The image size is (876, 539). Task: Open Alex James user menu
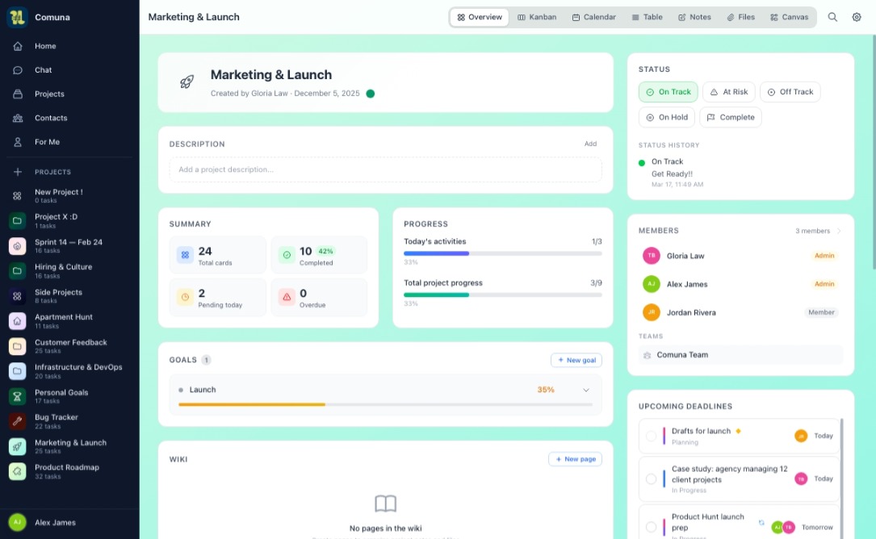tap(55, 522)
